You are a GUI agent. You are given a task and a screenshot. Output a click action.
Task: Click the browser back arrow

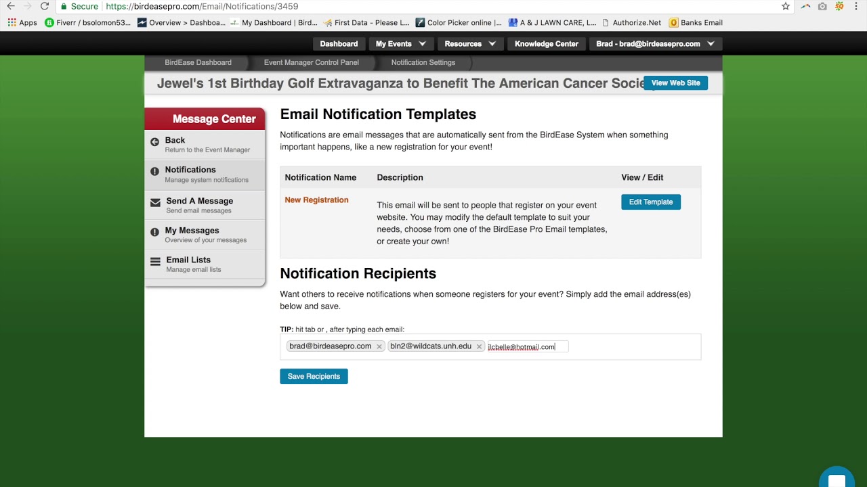coord(11,6)
